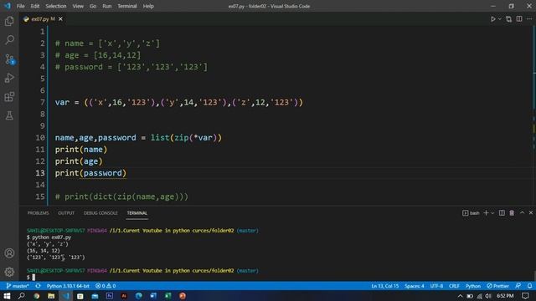Run the Python file with play button

[x=493, y=19]
